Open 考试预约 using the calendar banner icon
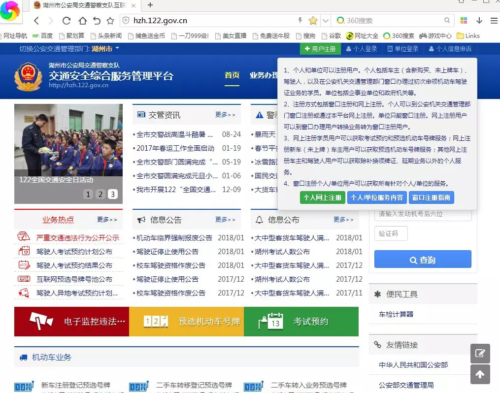 tap(270, 322)
